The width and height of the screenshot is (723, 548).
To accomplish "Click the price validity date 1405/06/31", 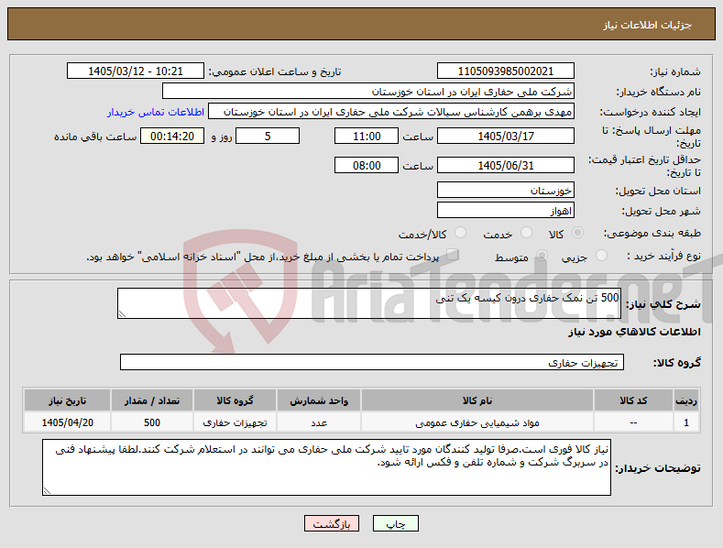I will [x=505, y=165].
